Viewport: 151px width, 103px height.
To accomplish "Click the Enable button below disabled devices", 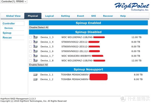I will coord(33,65).
